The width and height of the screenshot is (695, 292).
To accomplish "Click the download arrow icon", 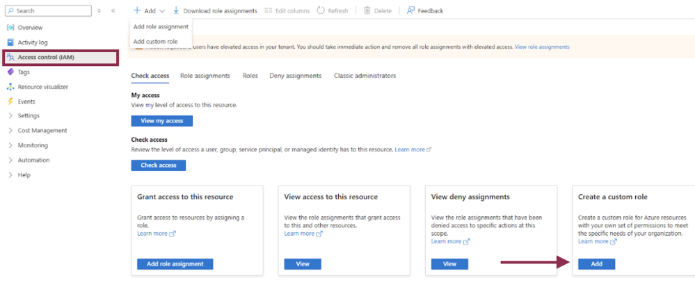I will point(176,10).
